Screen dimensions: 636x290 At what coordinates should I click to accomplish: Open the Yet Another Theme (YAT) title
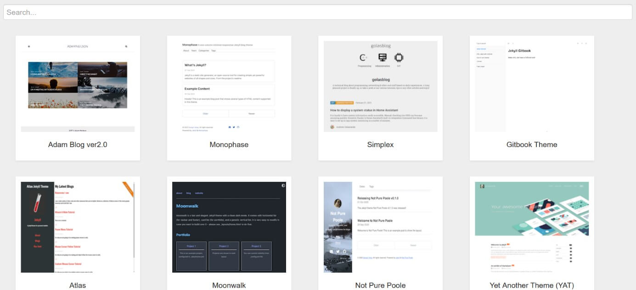tap(532, 285)
